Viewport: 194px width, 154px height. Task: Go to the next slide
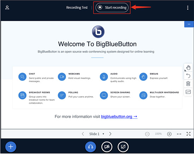click(x=110, y=134)
